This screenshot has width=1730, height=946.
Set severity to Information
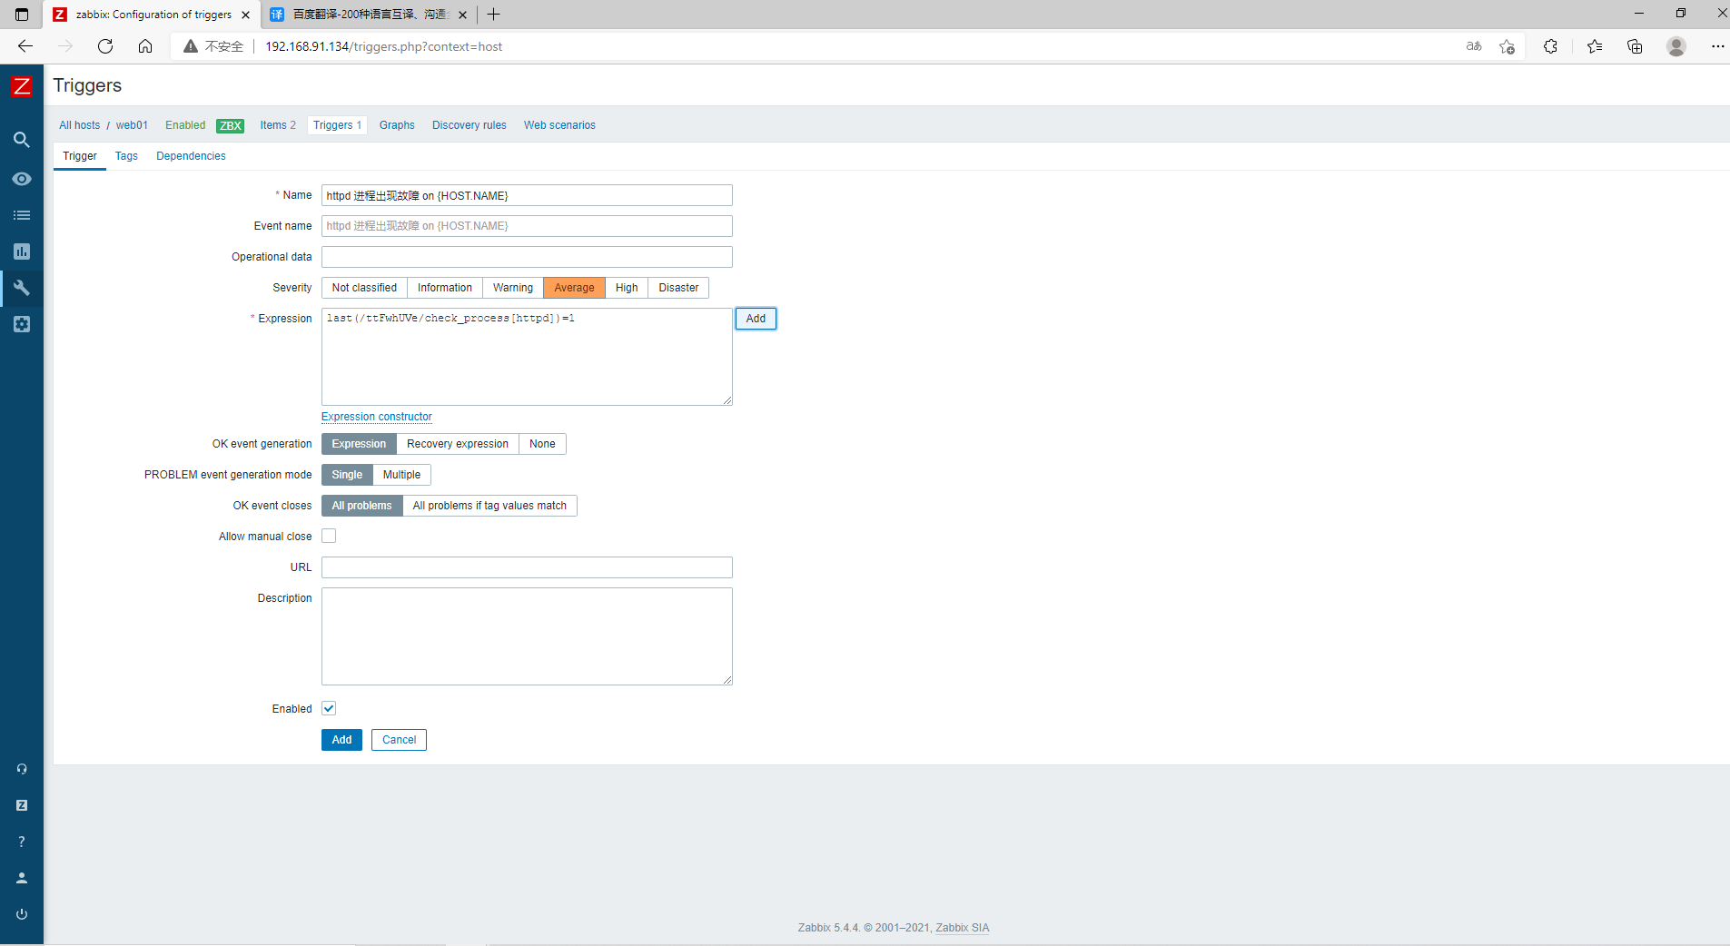445,288
